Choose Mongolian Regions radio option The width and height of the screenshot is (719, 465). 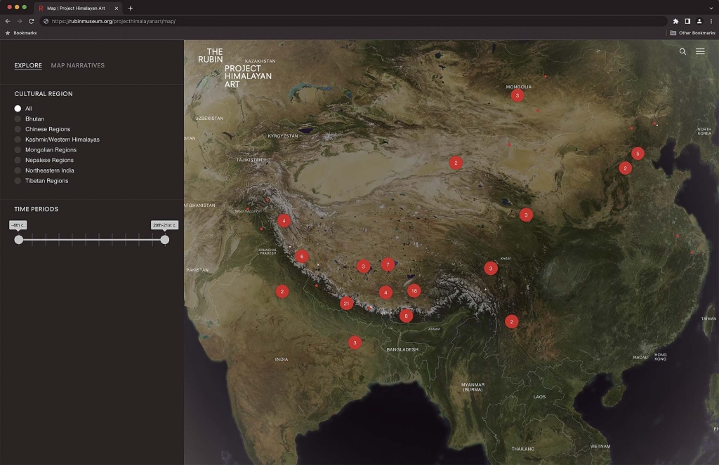click(18, 150)
